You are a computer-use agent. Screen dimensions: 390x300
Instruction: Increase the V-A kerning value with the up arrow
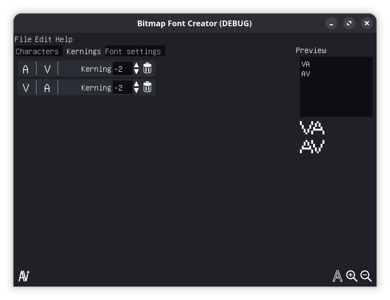click(x=136, y=84)
